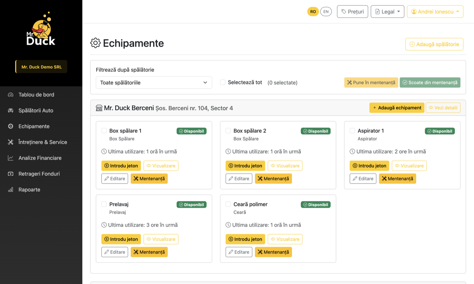Click the Tablou de bord gauge icon
The image size is (474, 284).
pos(11,95)
